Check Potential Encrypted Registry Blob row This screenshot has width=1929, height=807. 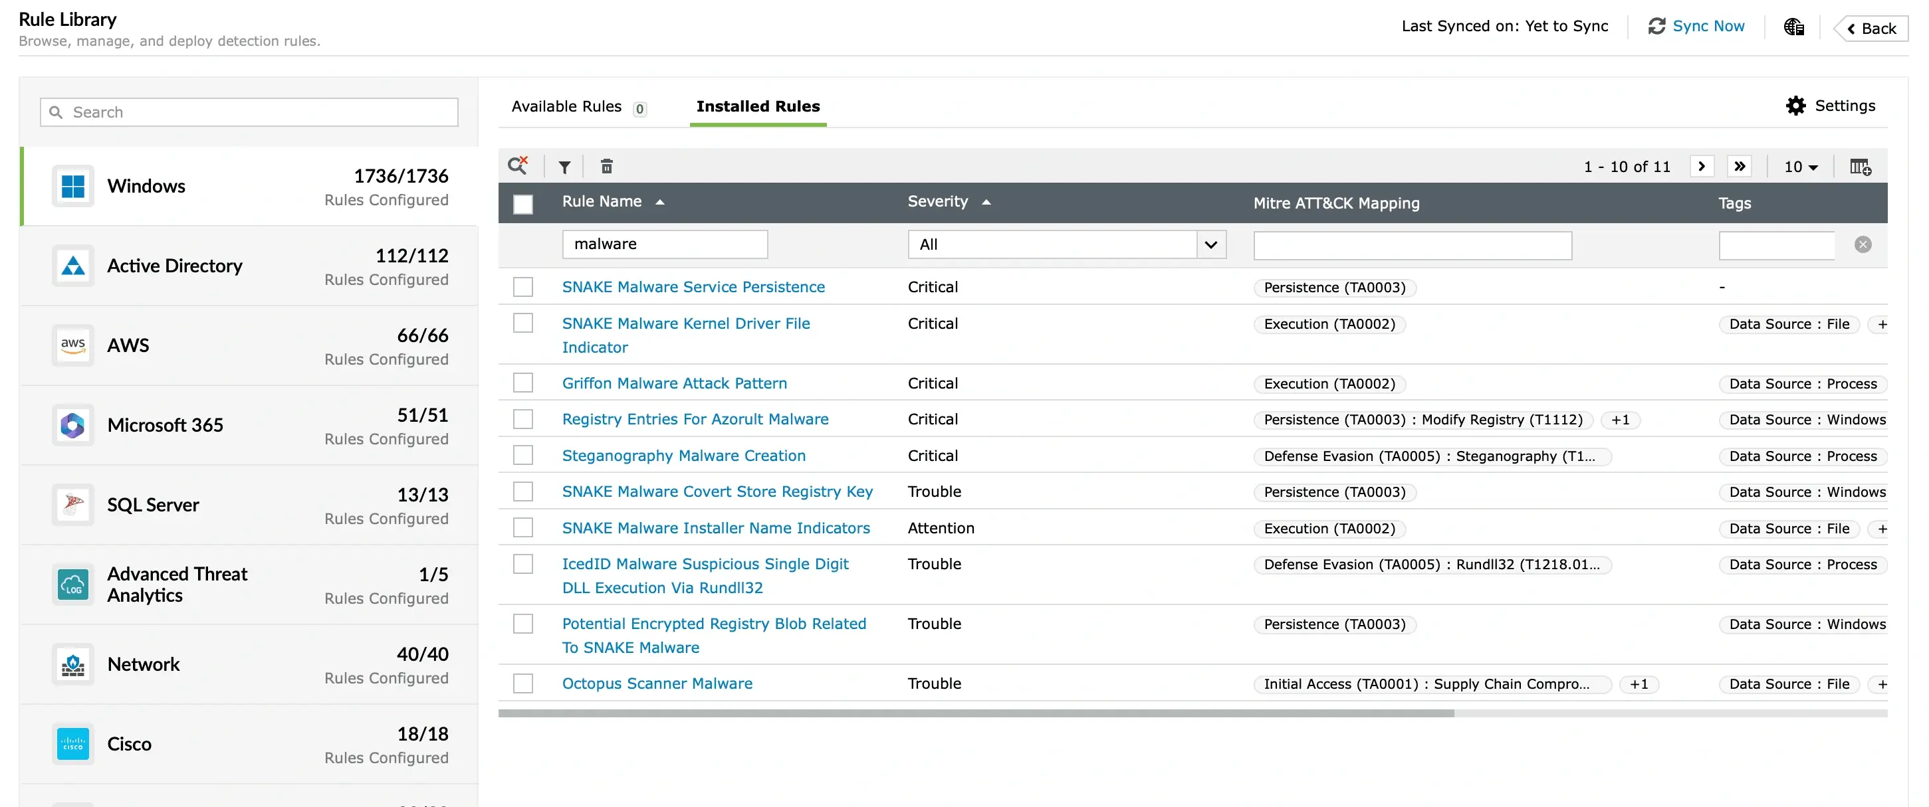click(x=522, y=624)
